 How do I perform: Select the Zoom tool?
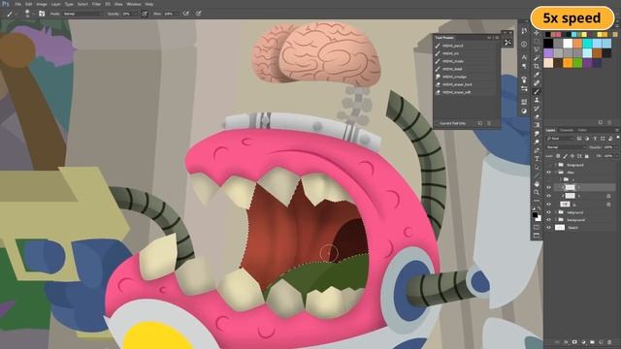point(537,192)
